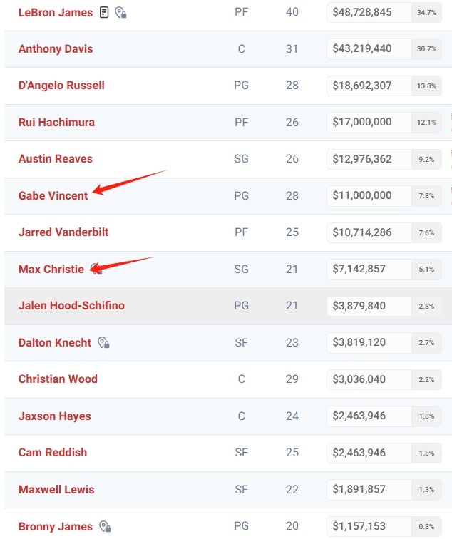Click LeBron James $48,728,845 salary field
This screenshot has height=539, width=452.
[369, 12]
